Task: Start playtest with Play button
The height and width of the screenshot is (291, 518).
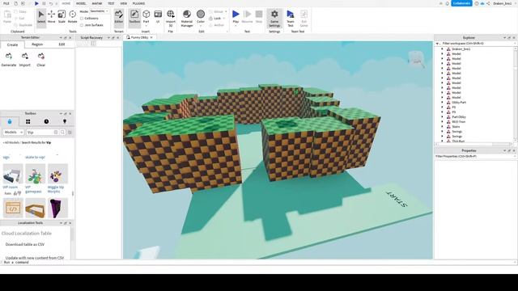Action: point(236,17)
